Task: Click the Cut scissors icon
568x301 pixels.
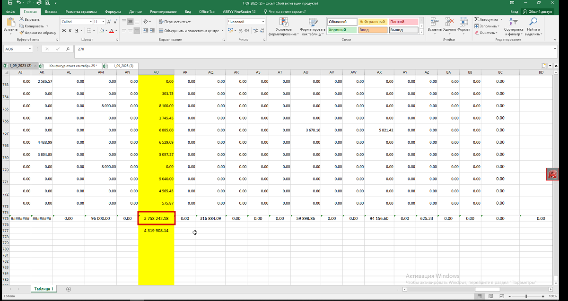Action: (22, 19)
